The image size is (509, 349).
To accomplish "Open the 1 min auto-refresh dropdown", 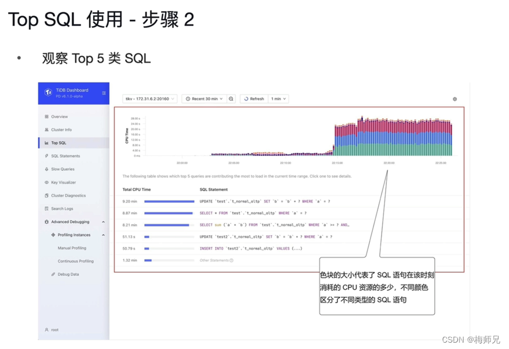I will pos(279,99).
